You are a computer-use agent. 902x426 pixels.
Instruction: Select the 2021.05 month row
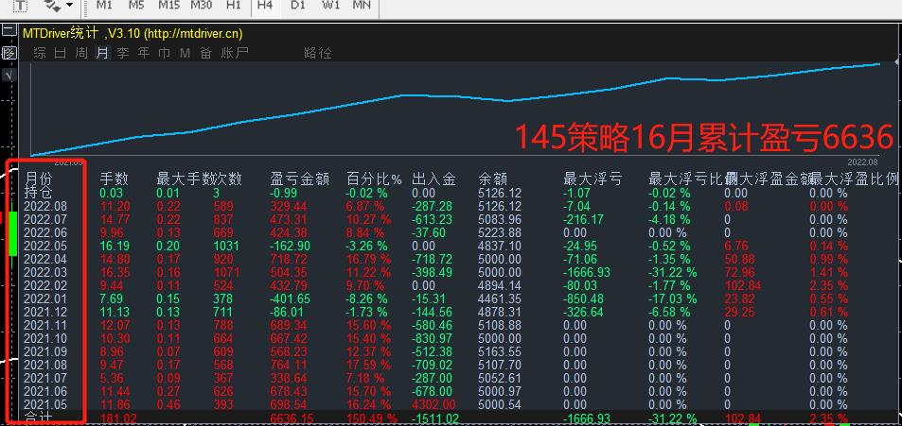pyautogui.click(x=45, y=404)
